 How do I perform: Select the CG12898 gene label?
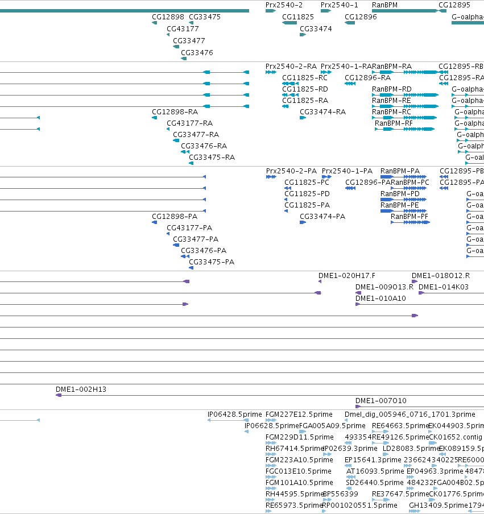click(x=168, y=16)
